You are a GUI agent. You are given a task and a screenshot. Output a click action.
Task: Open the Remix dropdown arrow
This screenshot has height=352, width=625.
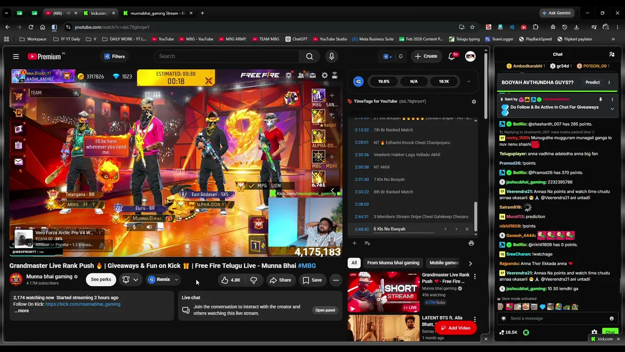(176, 280)
